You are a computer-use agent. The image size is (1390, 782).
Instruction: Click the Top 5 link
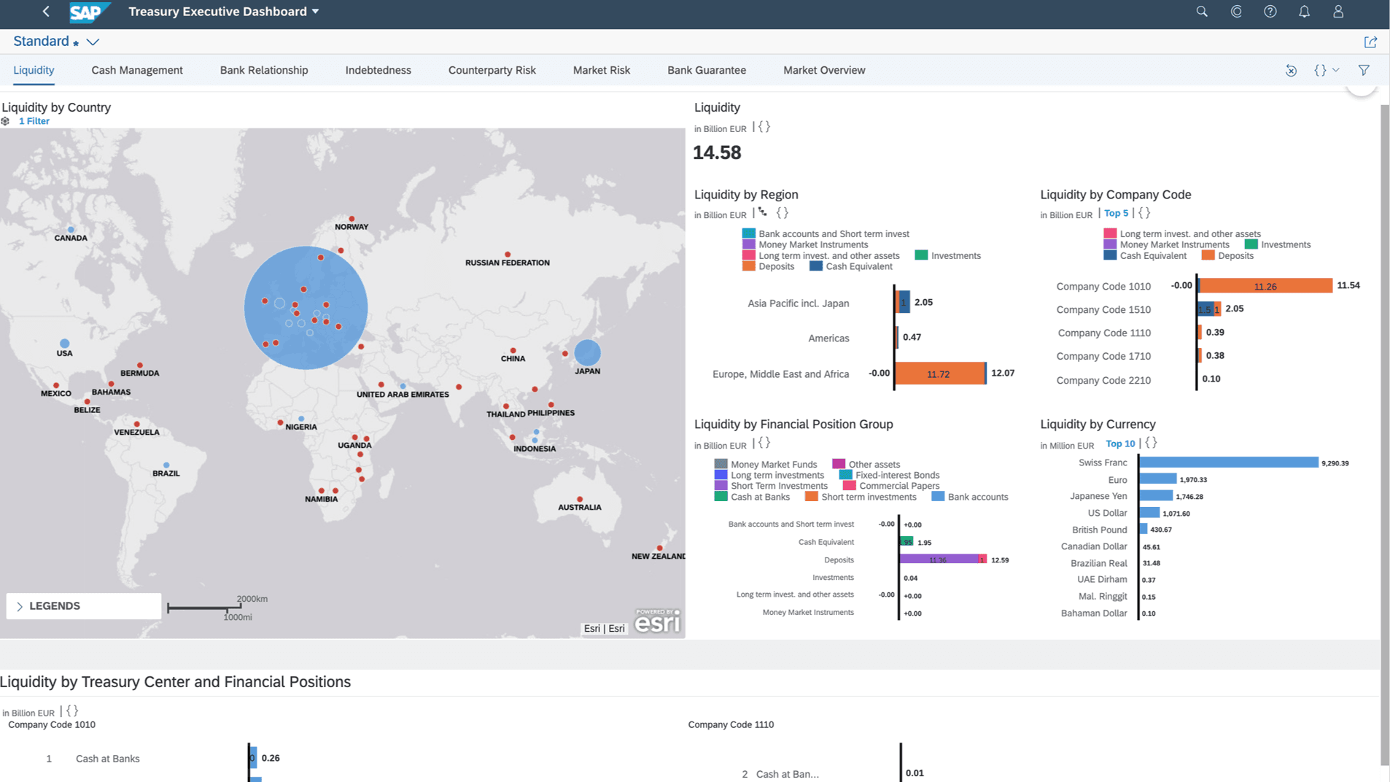(1116, 213)
